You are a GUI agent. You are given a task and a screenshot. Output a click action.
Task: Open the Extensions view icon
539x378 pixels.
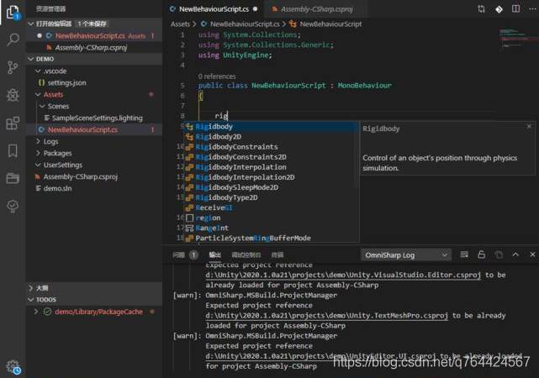[13, 123]
